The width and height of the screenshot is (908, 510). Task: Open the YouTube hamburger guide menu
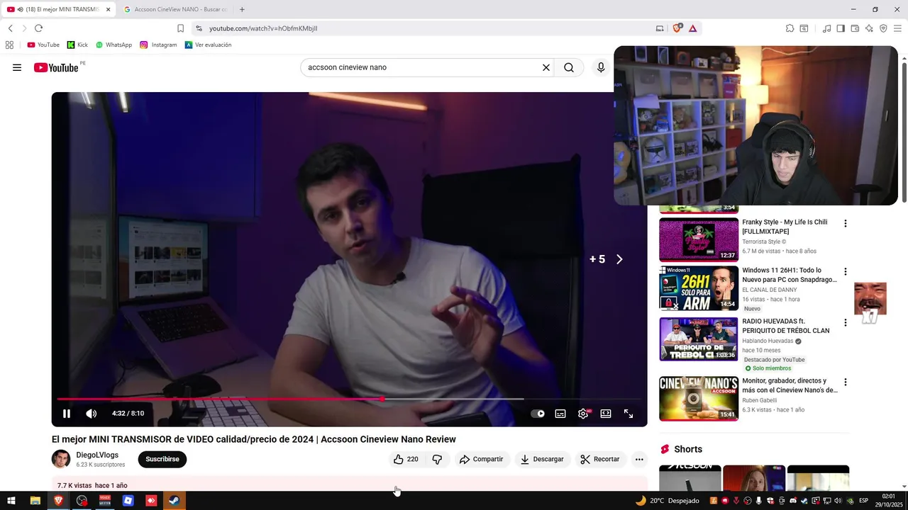click(17, 67)
